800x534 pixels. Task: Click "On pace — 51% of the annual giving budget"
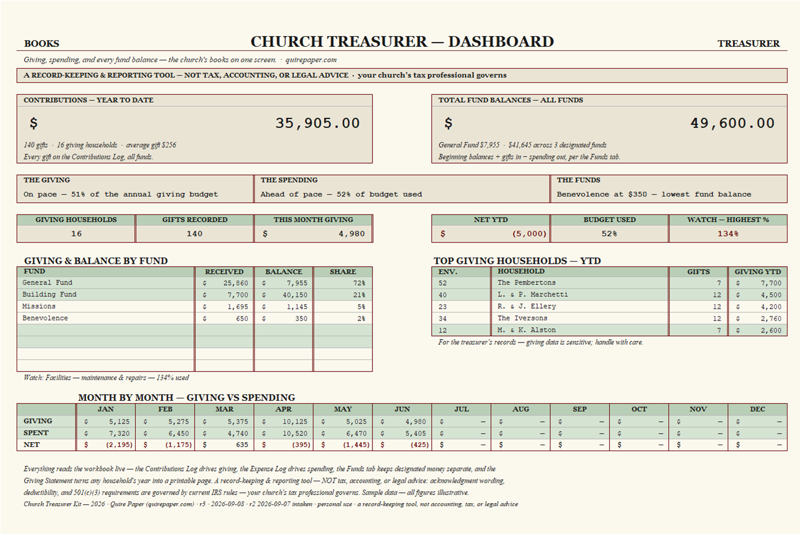(121, 194)
